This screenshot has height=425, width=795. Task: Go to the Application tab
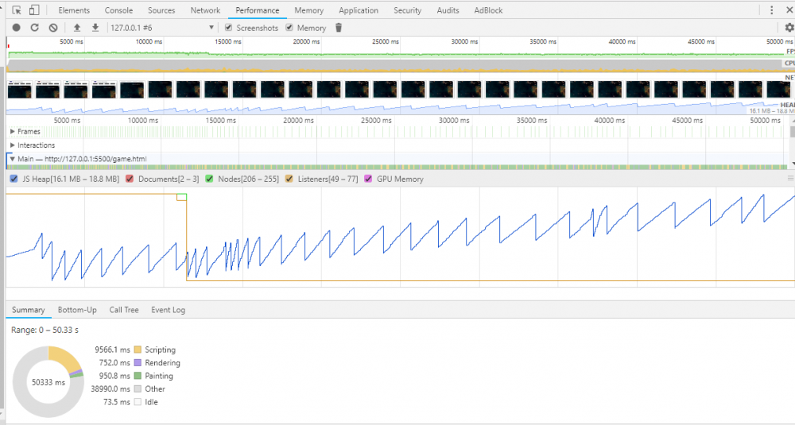[359, 10]
